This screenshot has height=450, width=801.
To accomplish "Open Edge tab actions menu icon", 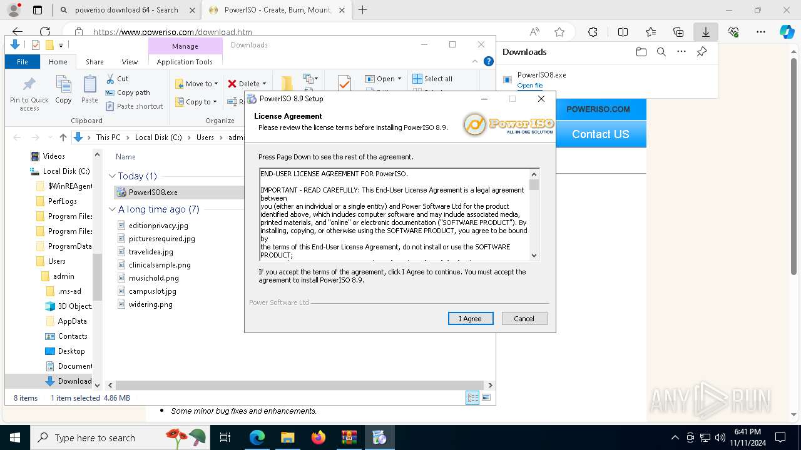I will [x=38, y=10].
